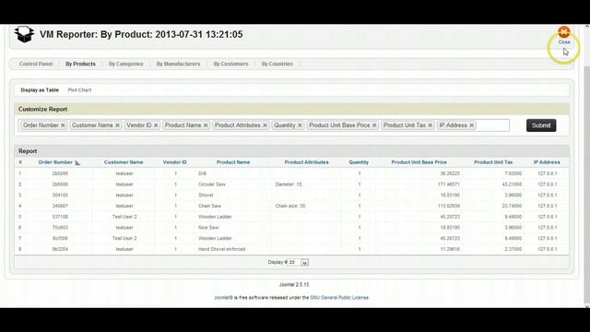The width and height of the screenshot is (590, 332).
Task: Select the Shovel product cell
Action: click(x=206, y=196)
